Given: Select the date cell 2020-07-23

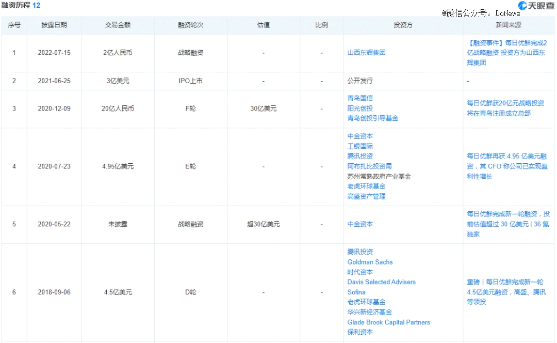Looking at the screenshot, I should point(54,166).
